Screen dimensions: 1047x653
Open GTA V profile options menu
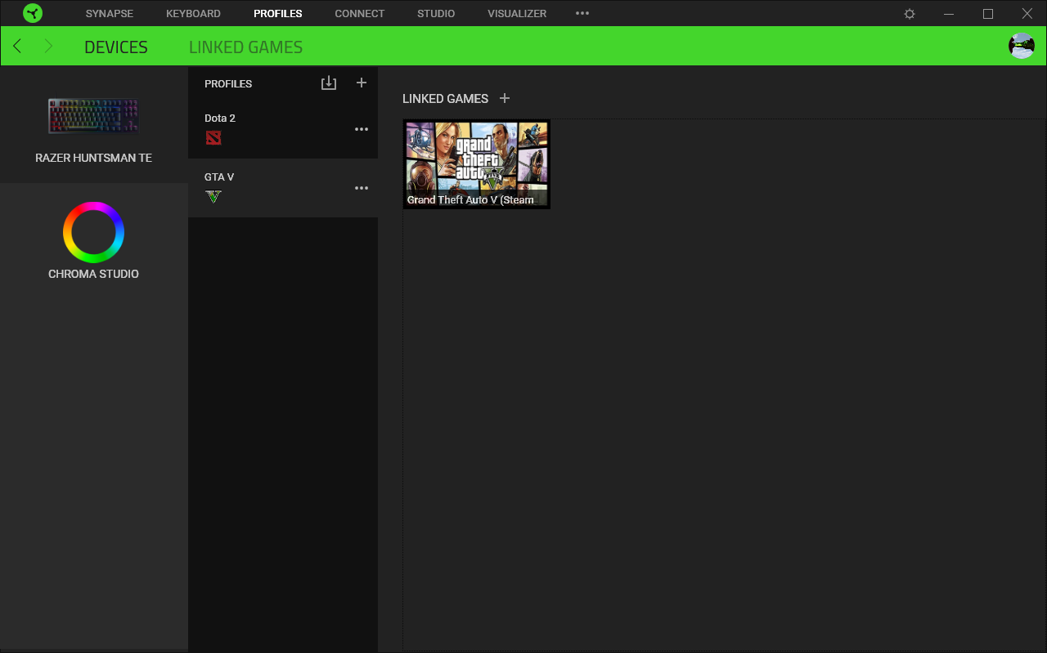click(362, 188)
